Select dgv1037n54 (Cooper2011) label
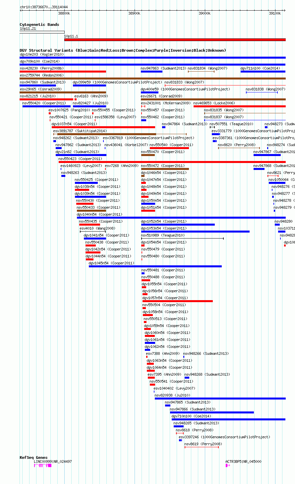 click(74, 124)
